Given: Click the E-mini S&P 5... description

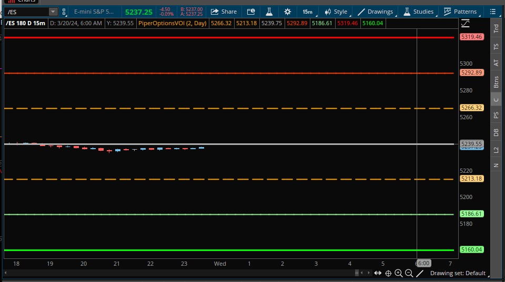Looking at the screenshot, I should tap(94, 12).
